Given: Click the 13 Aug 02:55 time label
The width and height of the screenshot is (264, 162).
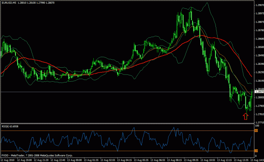Looking at the screenshot, I should coord(108,160).
